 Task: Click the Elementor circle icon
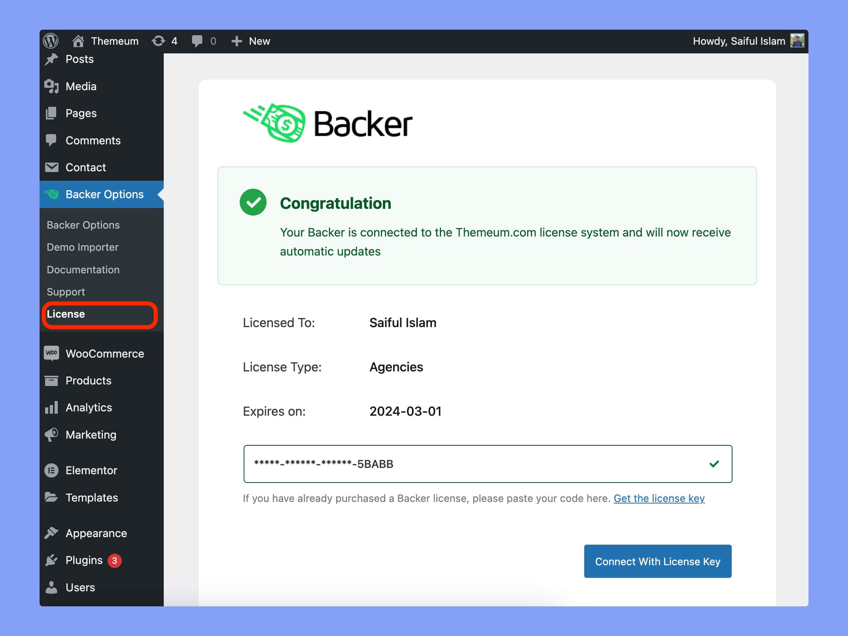(51, 470)
